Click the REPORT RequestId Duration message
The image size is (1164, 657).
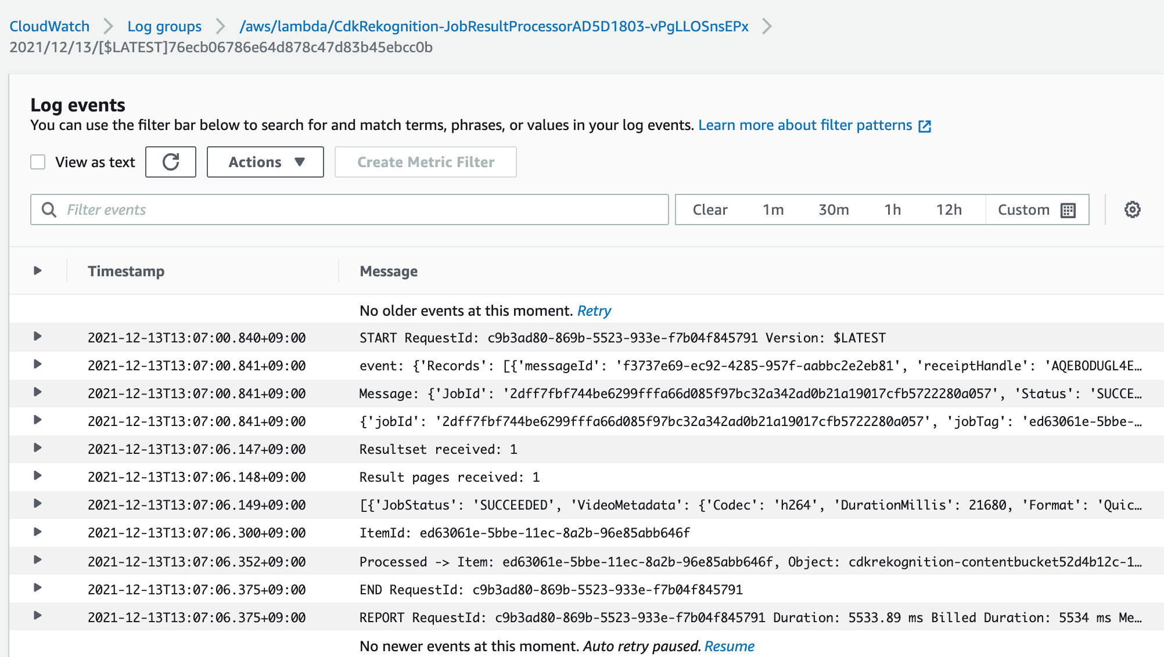(x=750, y=618)
